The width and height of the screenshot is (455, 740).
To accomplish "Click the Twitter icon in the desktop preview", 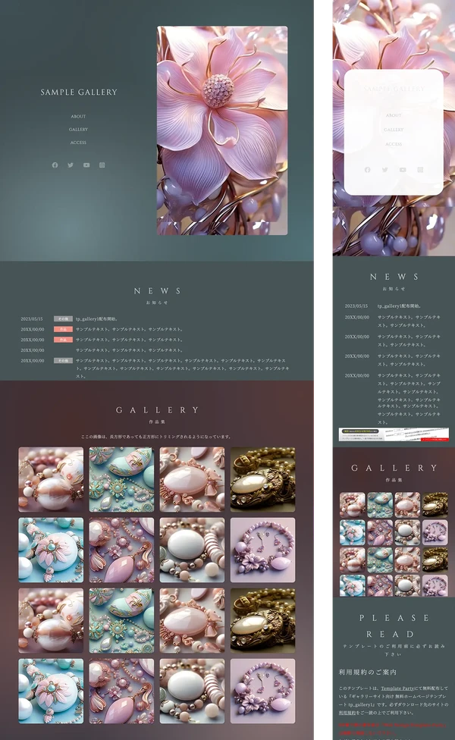I will (71, 165).
